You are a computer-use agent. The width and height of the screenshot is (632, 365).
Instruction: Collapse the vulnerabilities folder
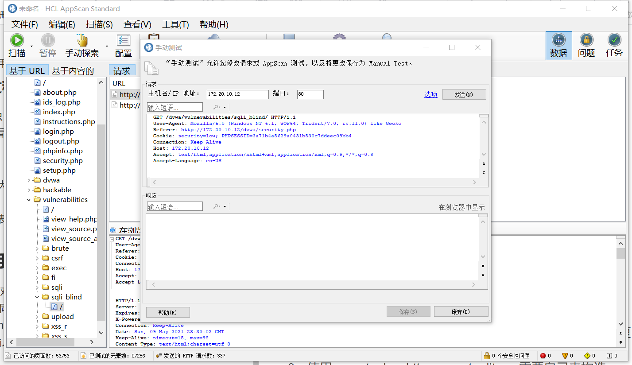coord(29,200)
